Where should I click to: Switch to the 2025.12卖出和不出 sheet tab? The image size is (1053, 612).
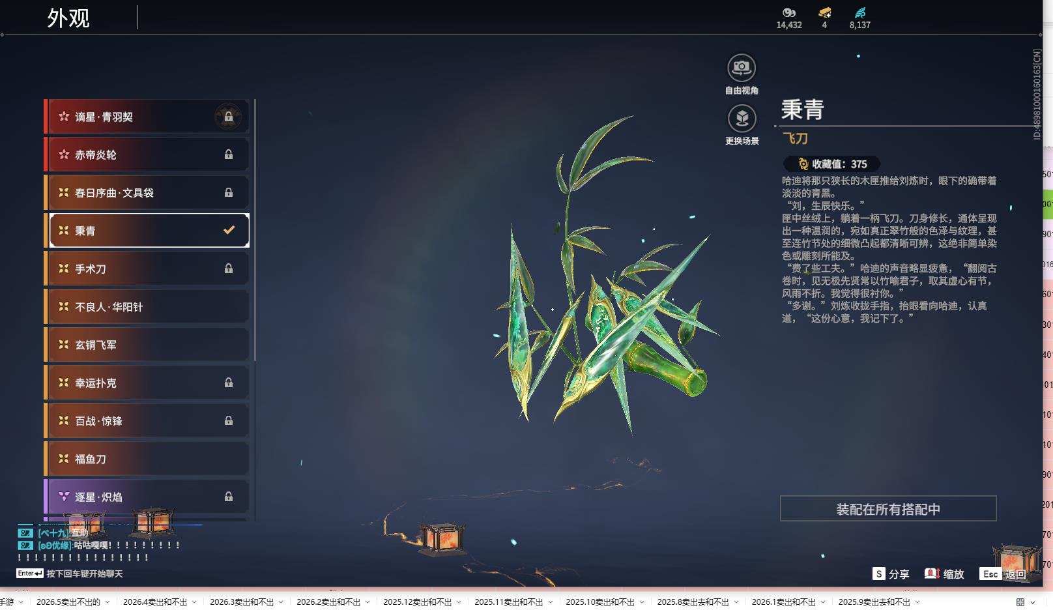(417, 602)
